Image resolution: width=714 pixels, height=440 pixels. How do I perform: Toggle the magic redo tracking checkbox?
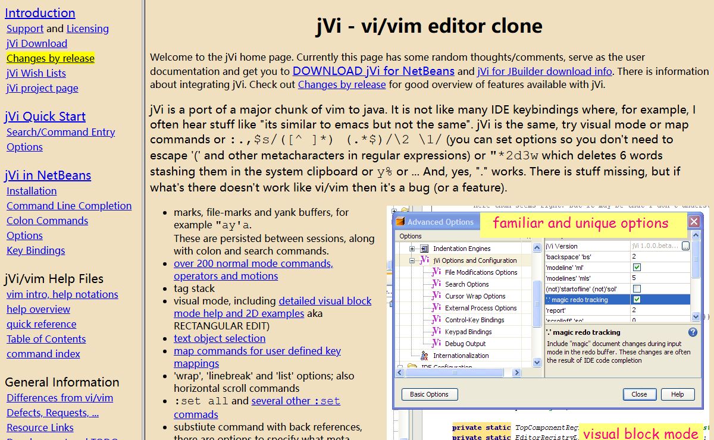pyautogui.click(x=637, y=300)
